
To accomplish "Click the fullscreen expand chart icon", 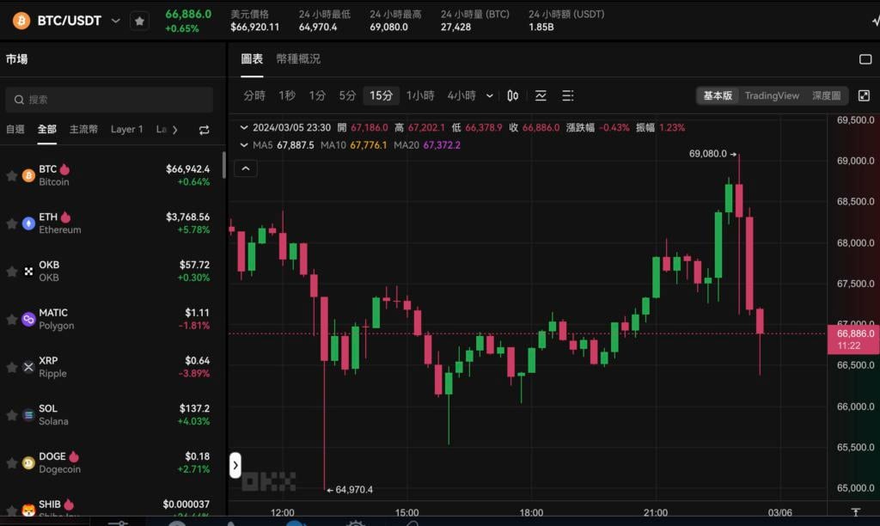I will pyautogui.click(x=865, y=96).
